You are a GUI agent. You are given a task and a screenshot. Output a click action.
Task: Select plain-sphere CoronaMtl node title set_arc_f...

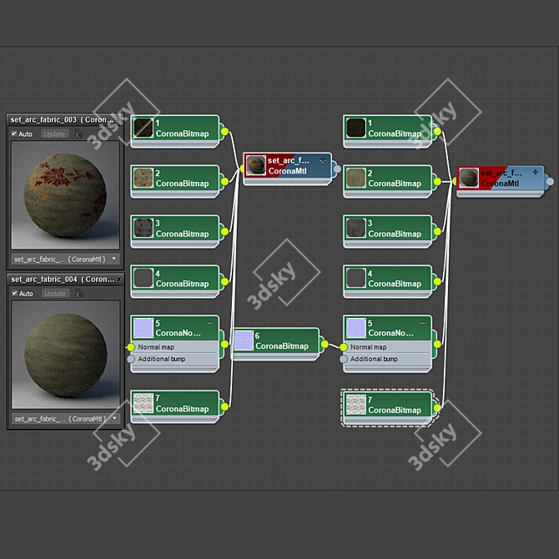tap(501, 174)
